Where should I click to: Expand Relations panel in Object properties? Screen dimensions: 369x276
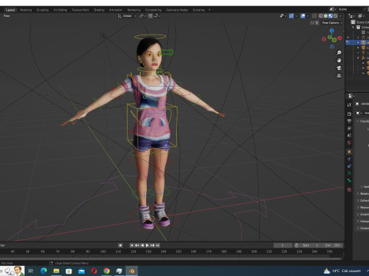(364, 194)
